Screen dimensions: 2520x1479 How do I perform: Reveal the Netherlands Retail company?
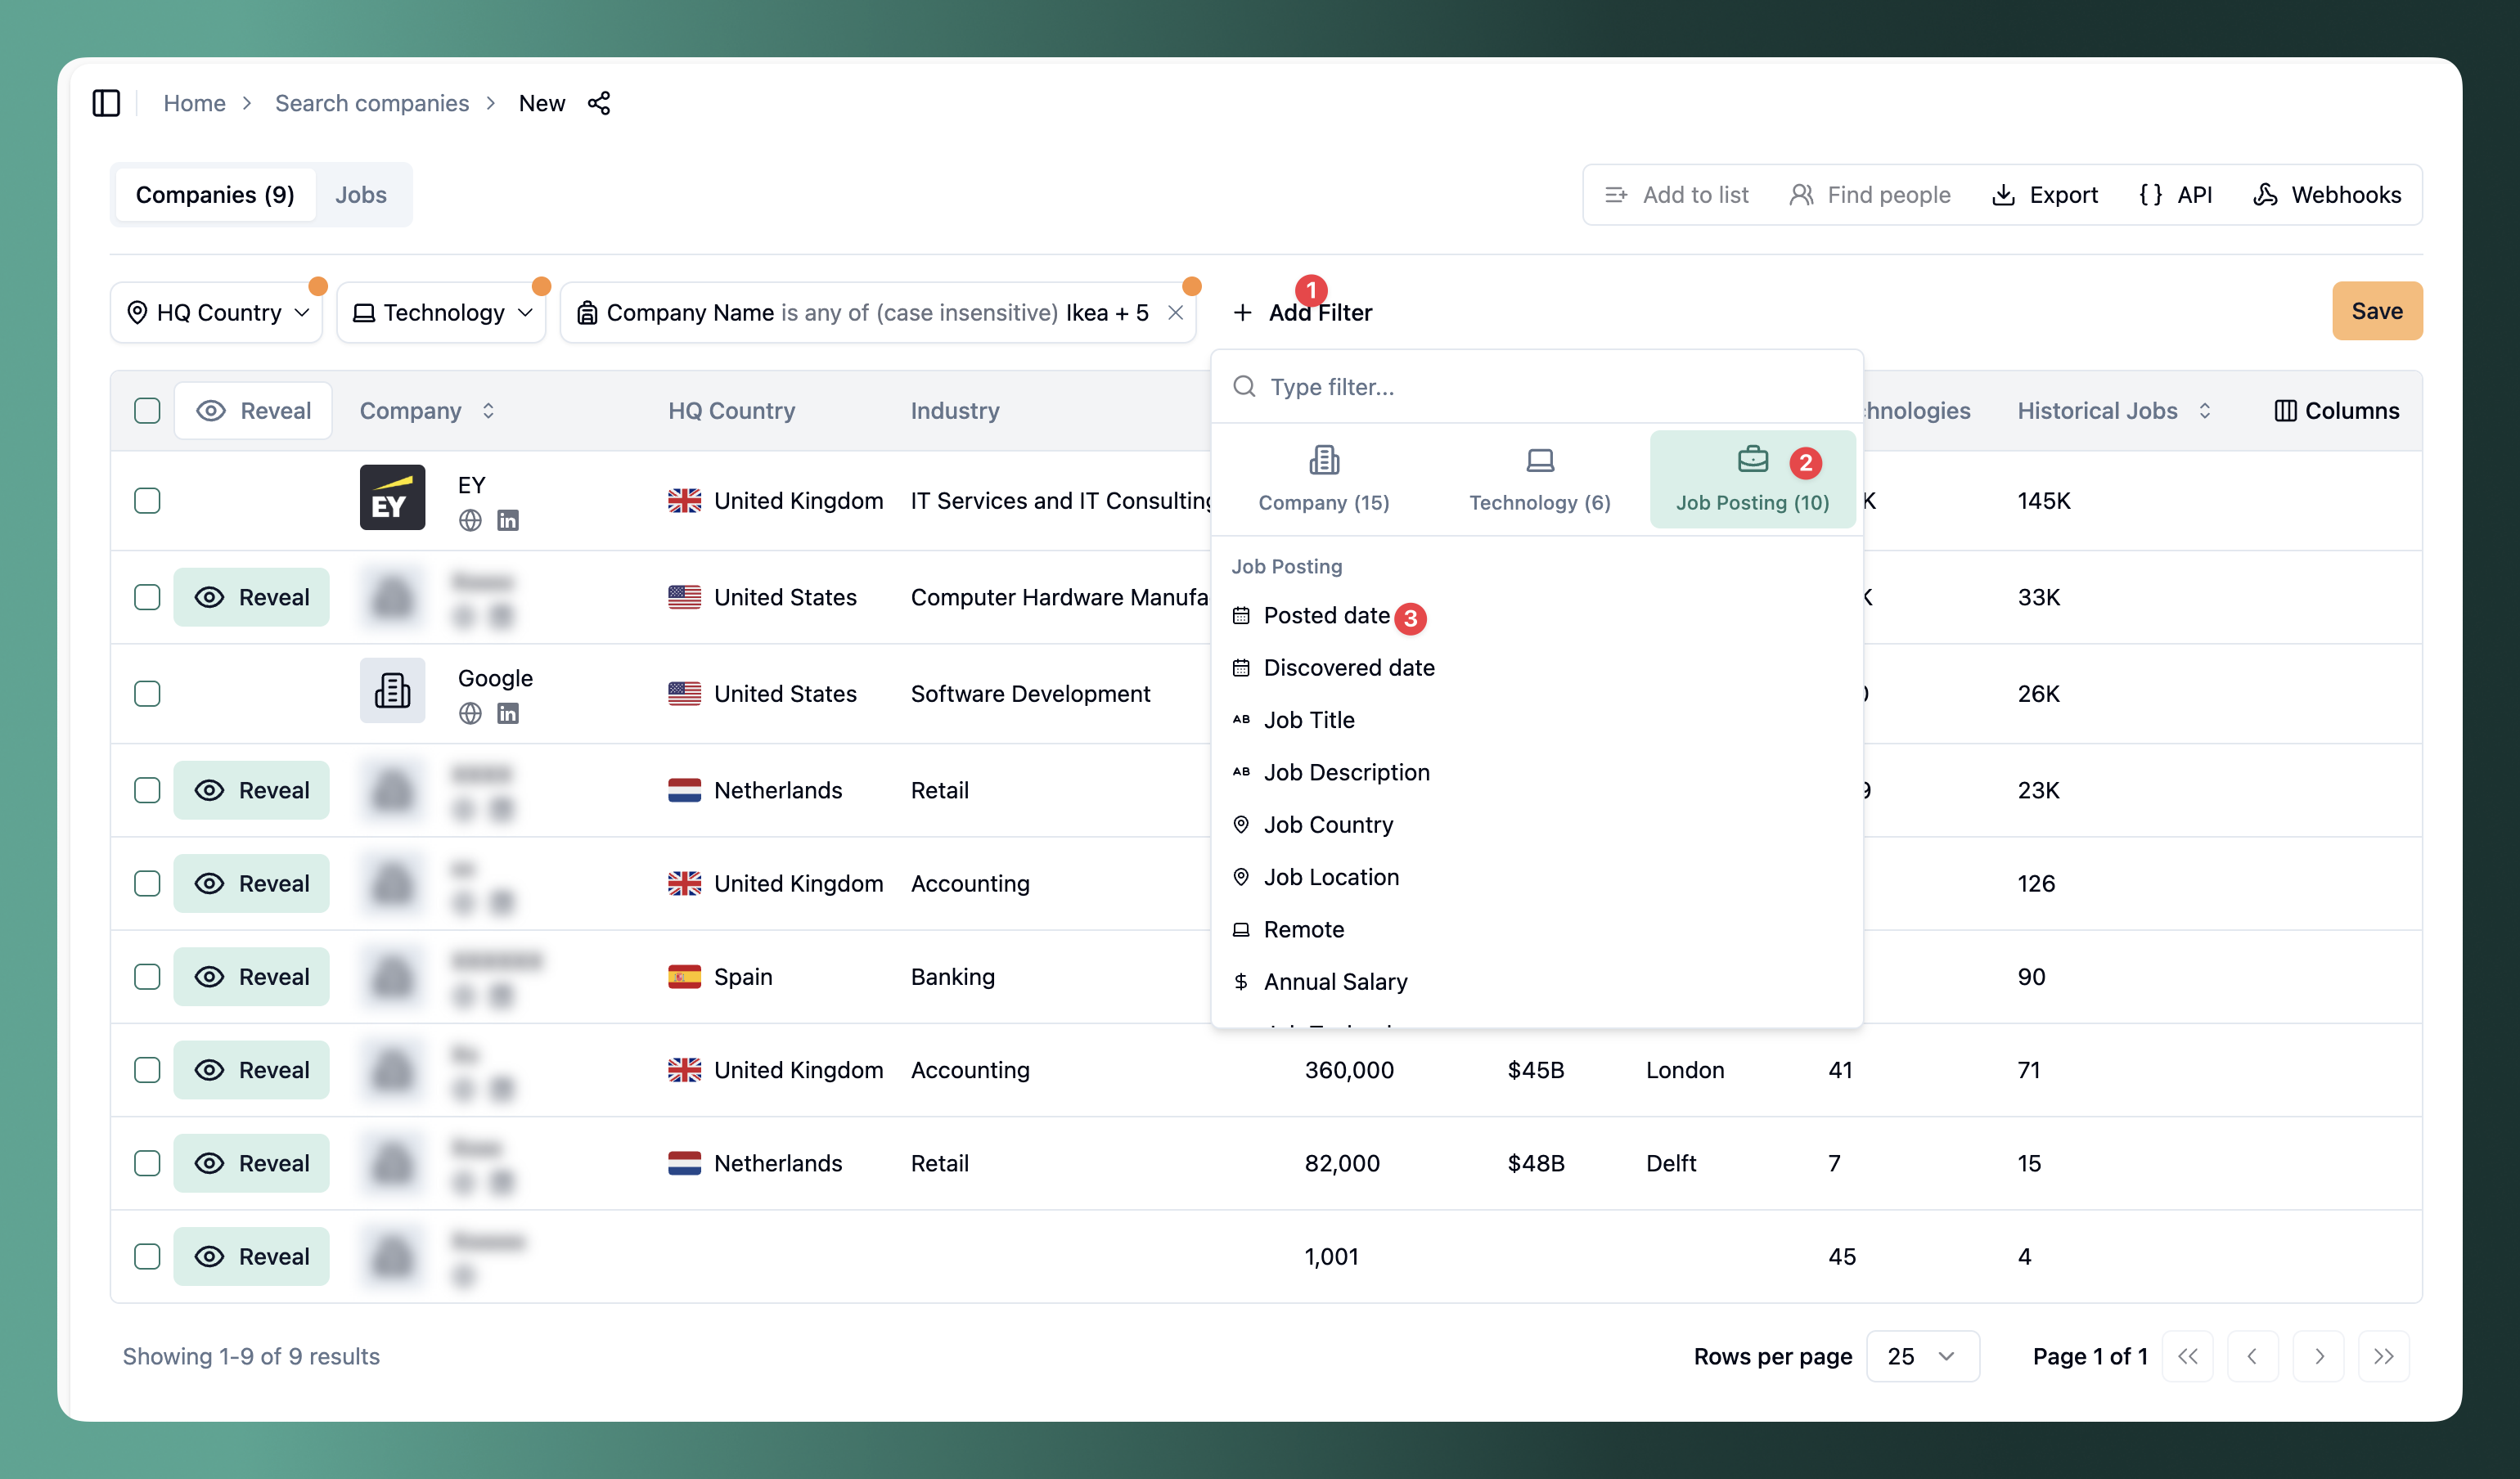click(251, 790)
